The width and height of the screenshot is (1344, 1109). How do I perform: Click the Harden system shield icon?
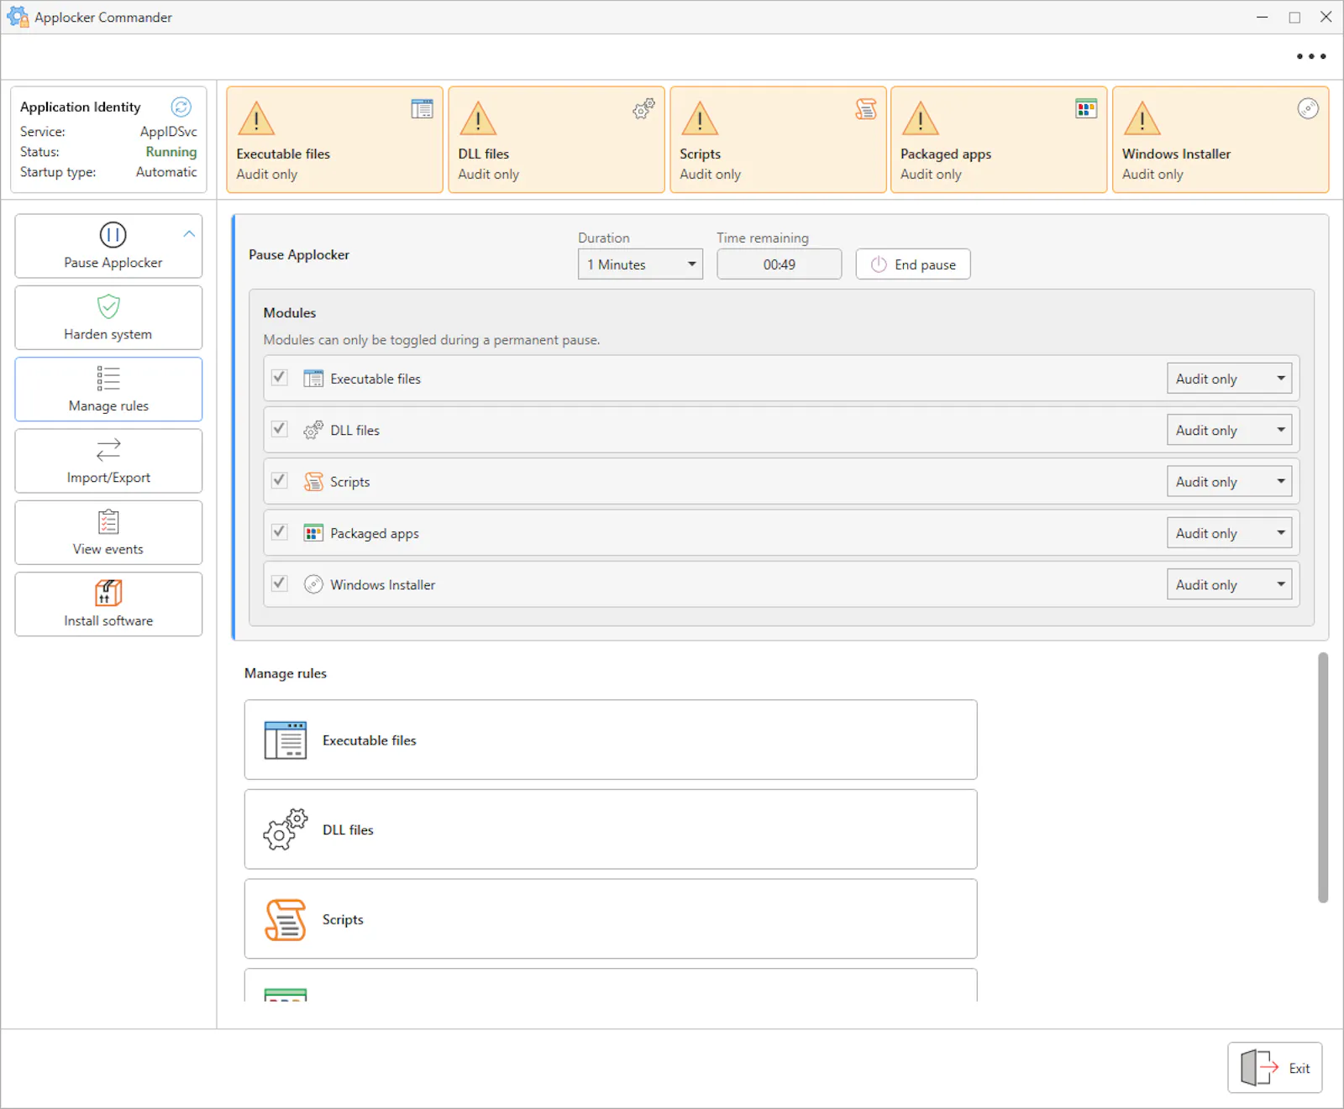pyautogui.click(x=108, y=306)
